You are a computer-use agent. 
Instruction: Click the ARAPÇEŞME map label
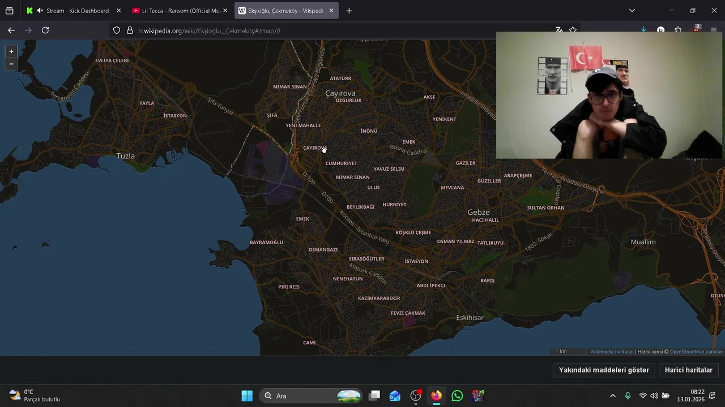[x=518, y=176]
